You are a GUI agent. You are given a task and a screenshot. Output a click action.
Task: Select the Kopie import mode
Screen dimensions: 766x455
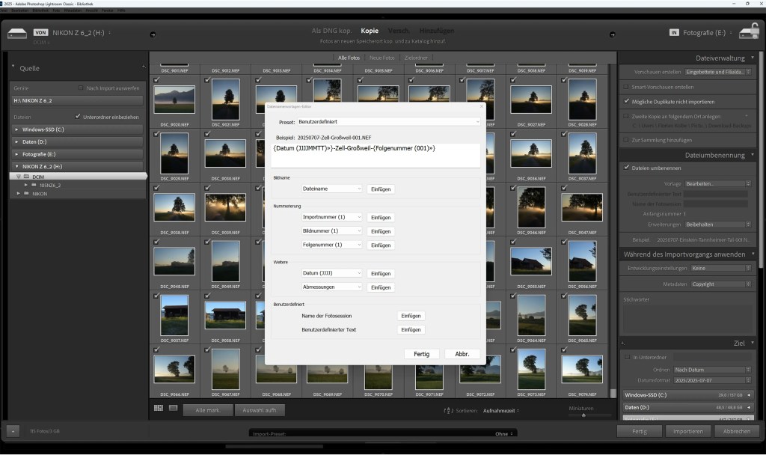(370, 30)
